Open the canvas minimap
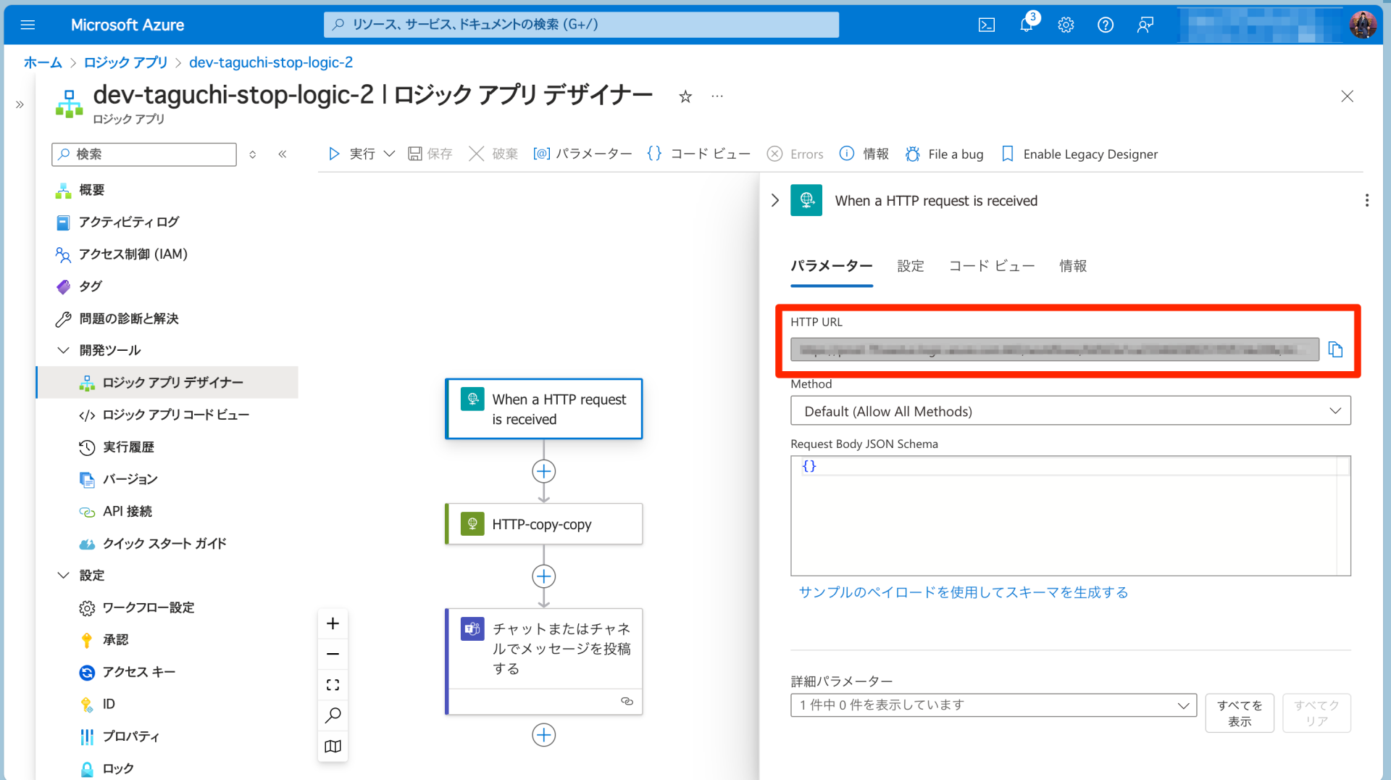 click(x=333, y=746)
